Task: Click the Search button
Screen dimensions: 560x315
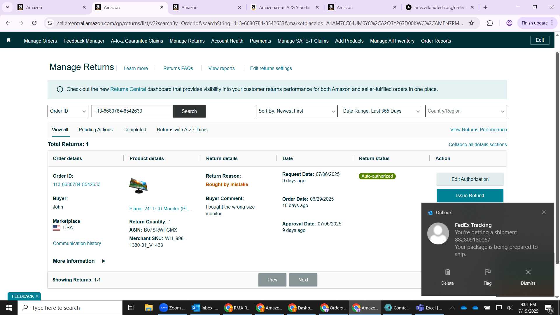Action: pos(189,111)
